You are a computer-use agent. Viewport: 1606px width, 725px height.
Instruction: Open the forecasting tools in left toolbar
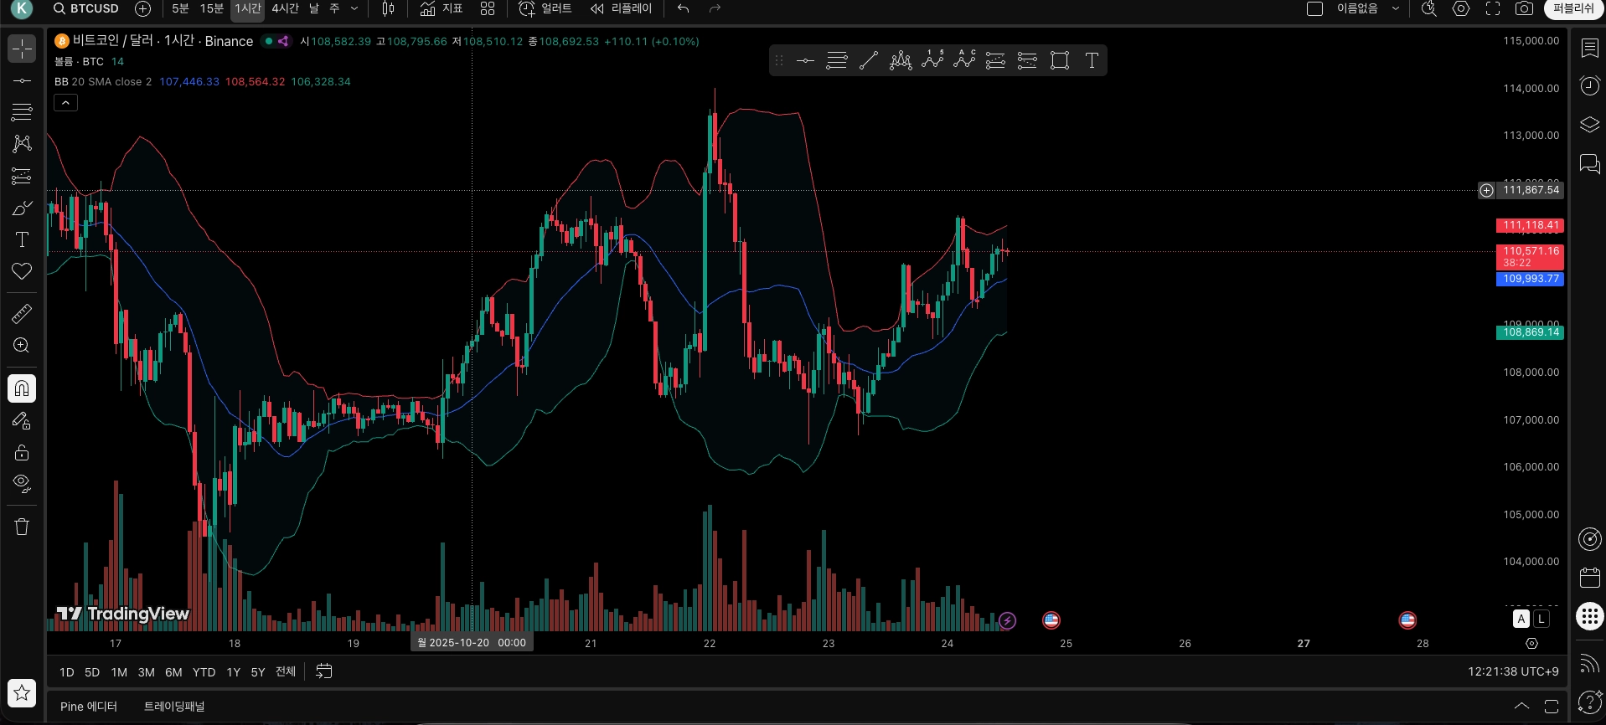[x=22, y=176]
